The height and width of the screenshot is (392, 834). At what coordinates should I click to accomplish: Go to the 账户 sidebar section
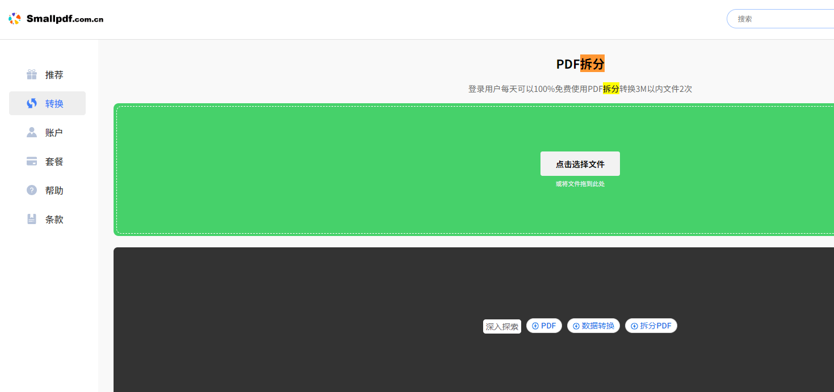coord(55,133)
